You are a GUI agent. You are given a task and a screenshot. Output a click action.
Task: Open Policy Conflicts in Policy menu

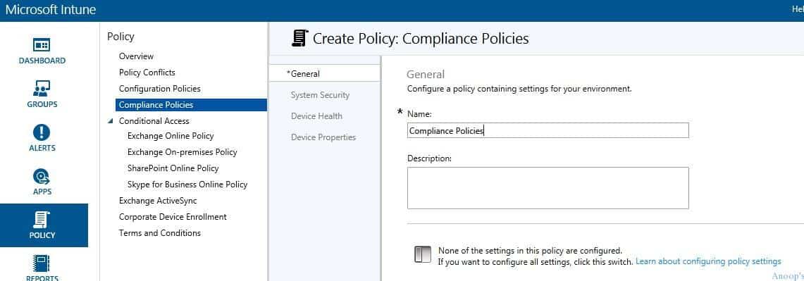tap(147, 73)
